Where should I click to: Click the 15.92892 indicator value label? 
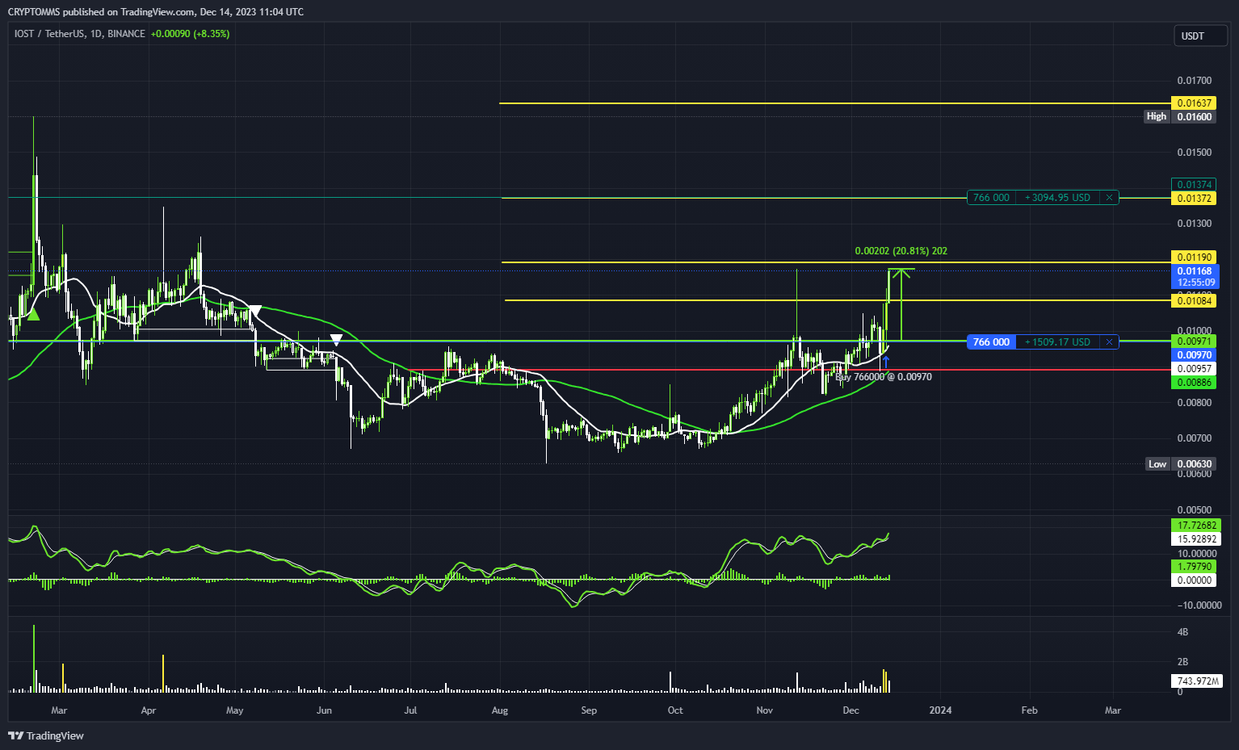click(1196, 539)
